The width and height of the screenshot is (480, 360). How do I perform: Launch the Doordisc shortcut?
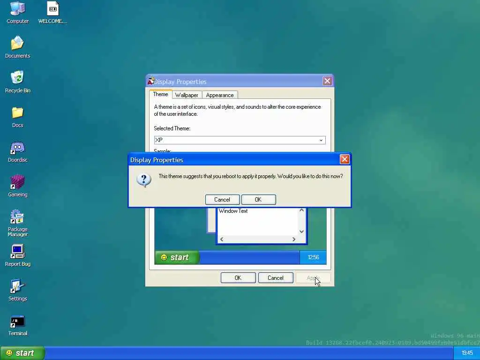tap(17, 151)
